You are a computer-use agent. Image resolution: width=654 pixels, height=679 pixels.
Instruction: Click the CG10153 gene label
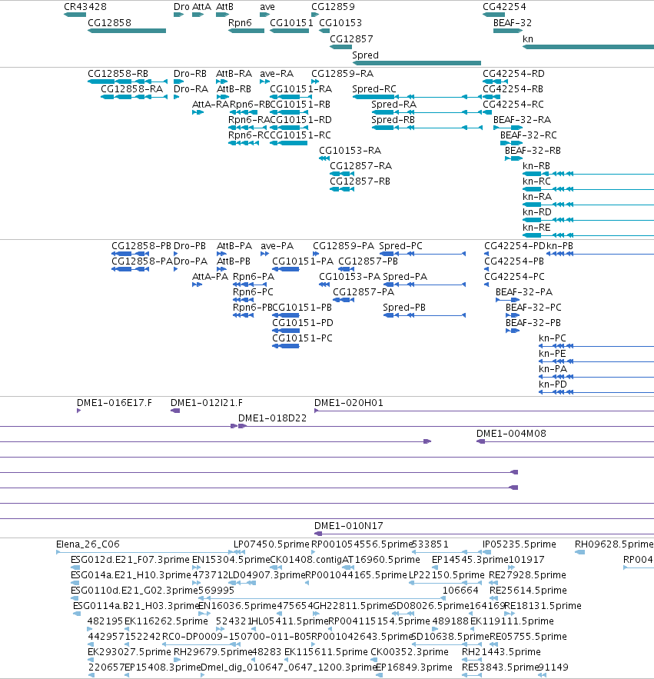click(340, 23)
